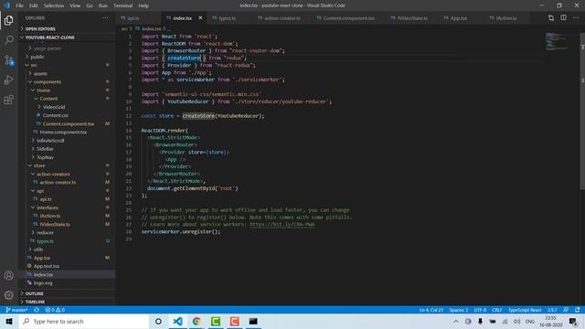Open the Manage gear icon
Viewport: 585px width, 329px height.
click(x=8, y=295)
